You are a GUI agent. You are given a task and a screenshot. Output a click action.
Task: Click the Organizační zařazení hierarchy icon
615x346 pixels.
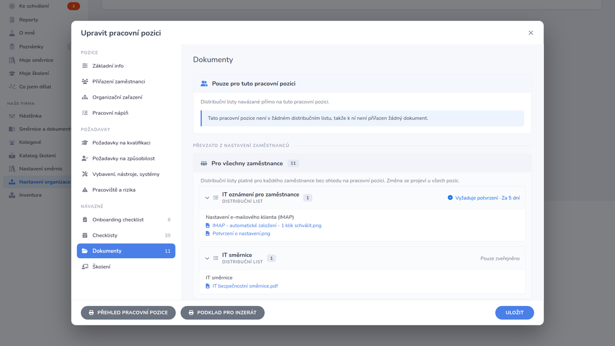85,97
